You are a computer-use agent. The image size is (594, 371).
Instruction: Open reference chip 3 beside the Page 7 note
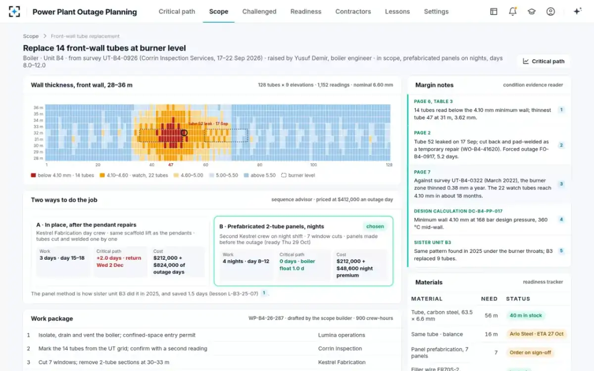(561, 184)
